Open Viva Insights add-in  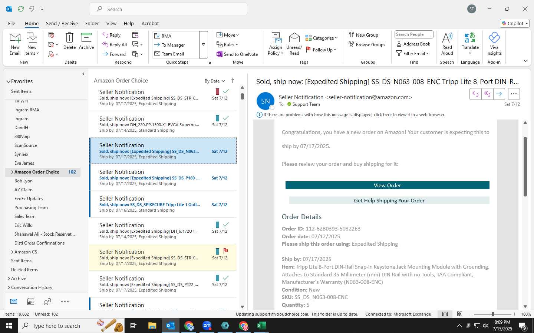pyautogui.click(x=494, y=44)
